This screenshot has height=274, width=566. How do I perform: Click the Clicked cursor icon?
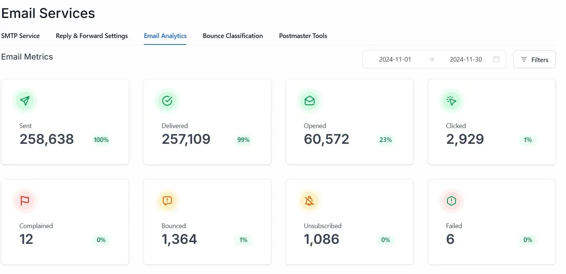pos(452,101)
